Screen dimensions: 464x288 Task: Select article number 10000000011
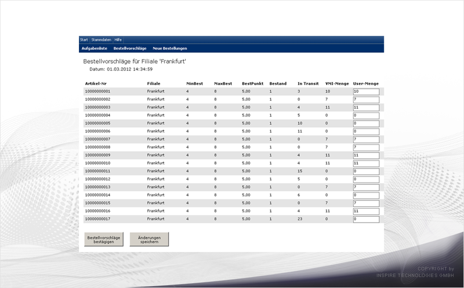click(x=97, y=171)
